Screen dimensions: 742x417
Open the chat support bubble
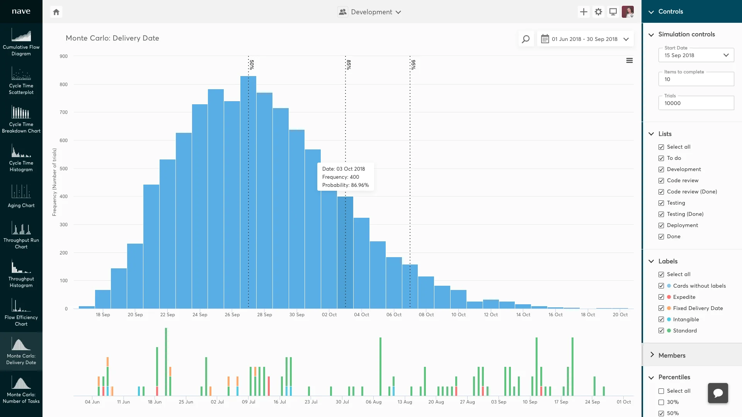click(x=718, y=393)
